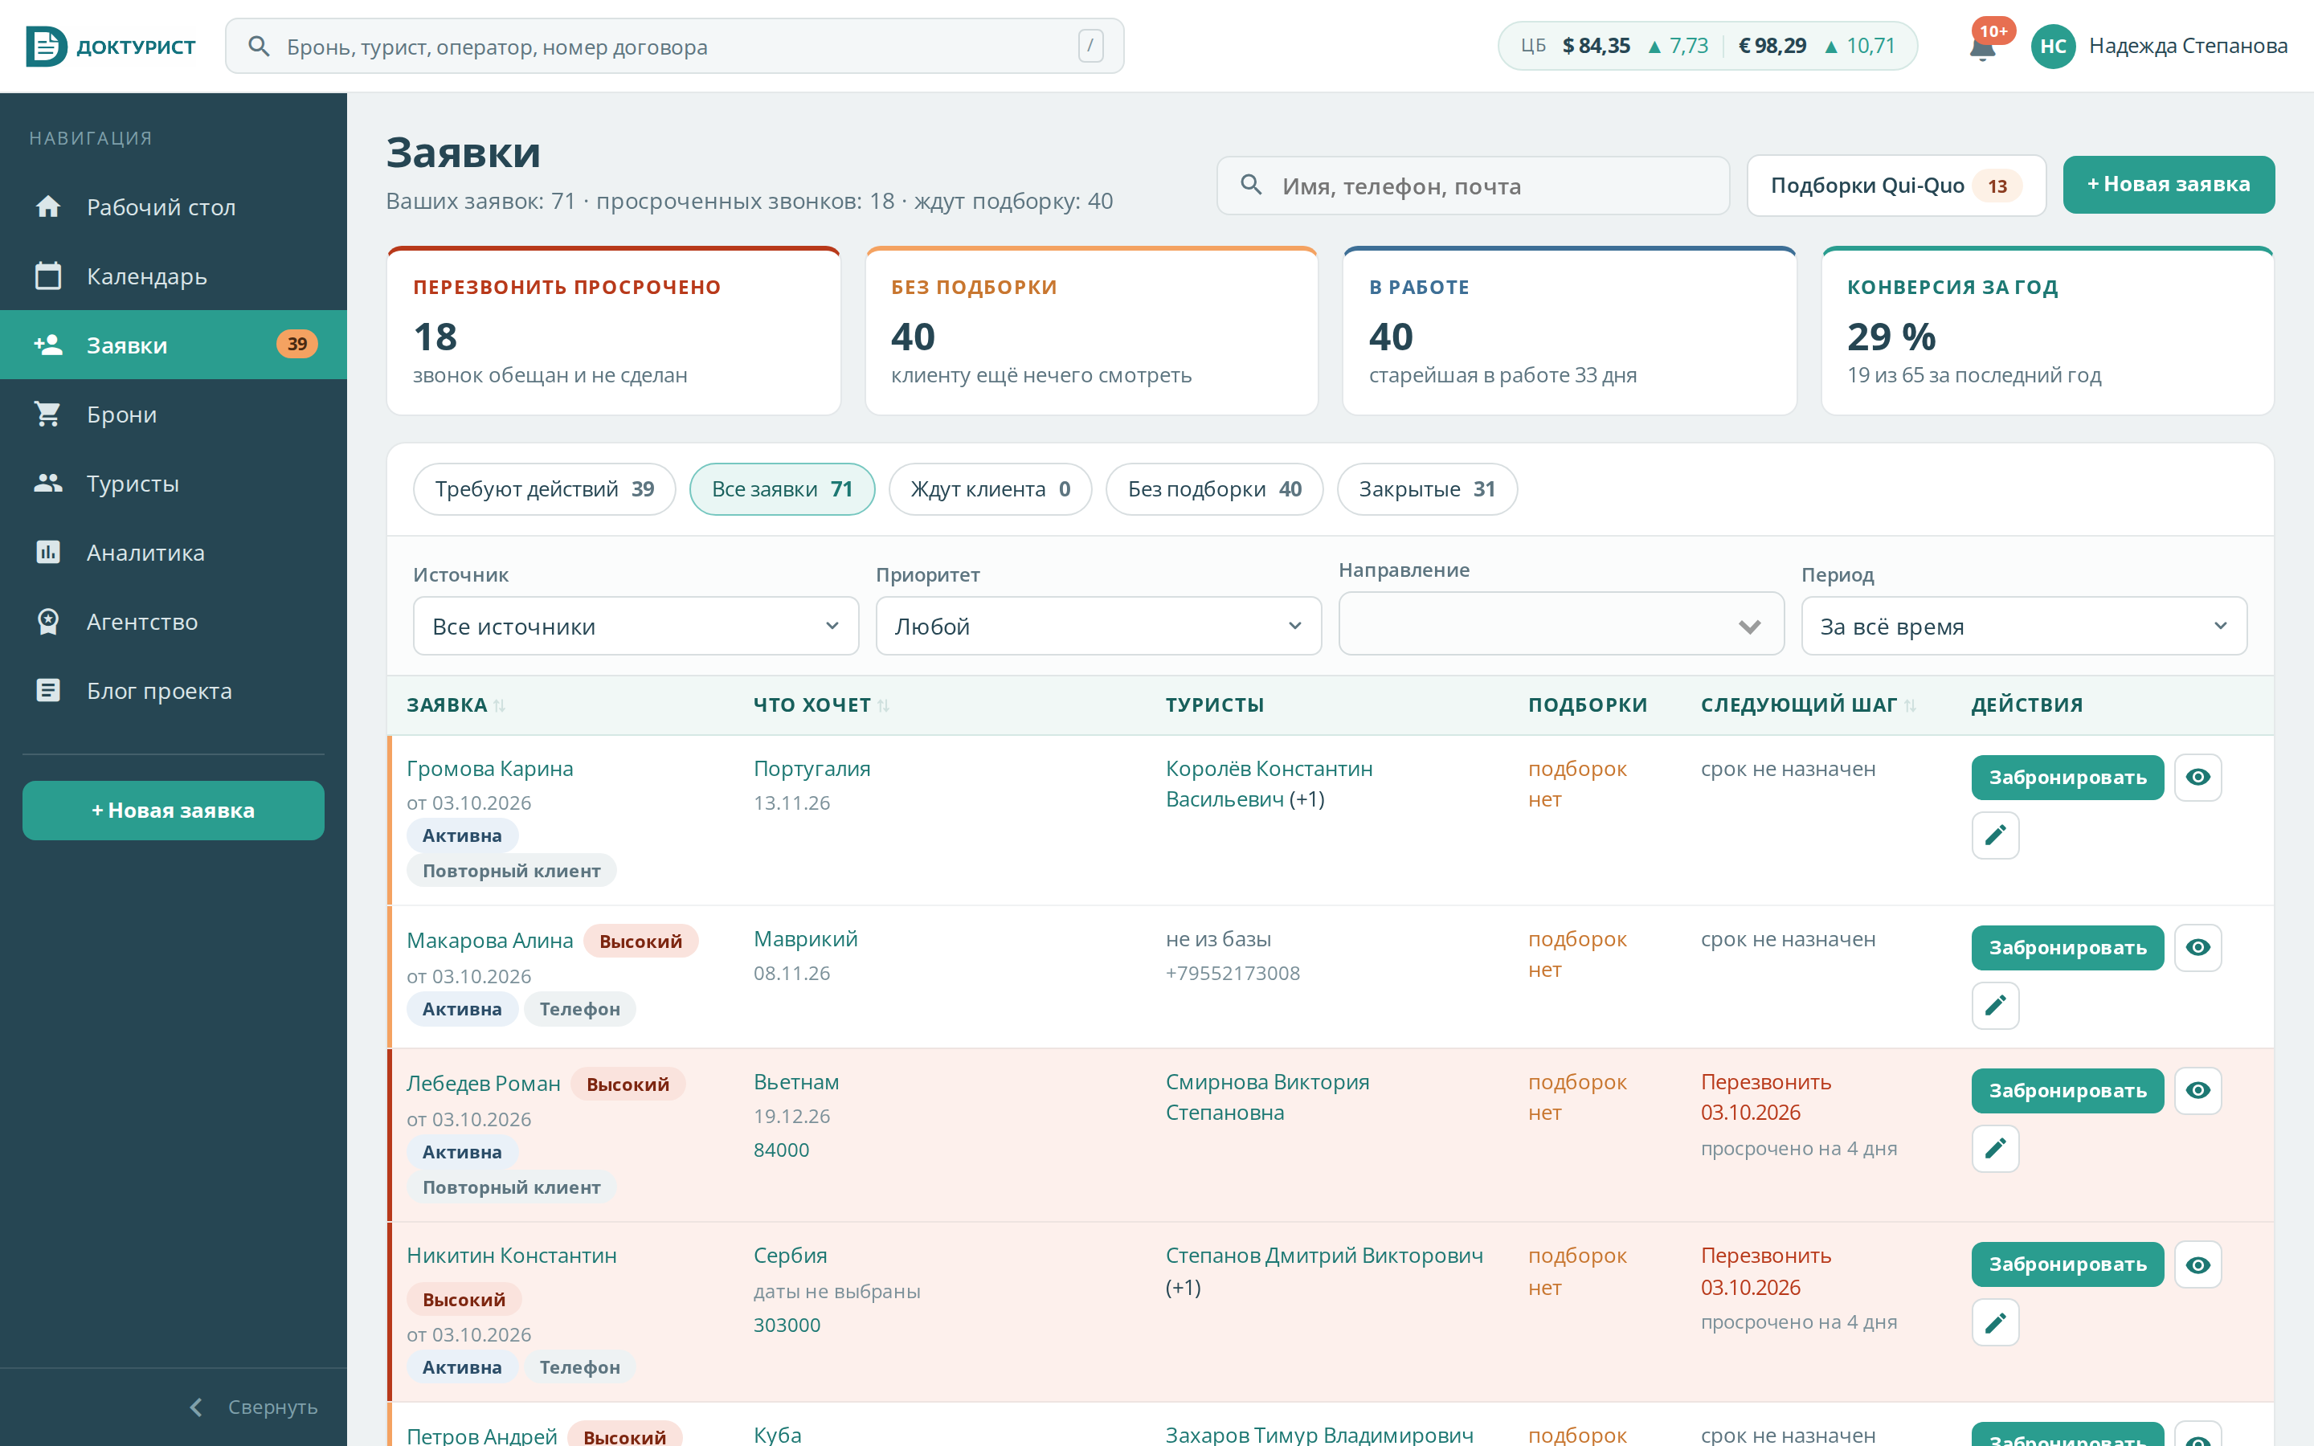Open the Лебедев Роман request link
Image resolution: width=2314 pixels, height=1446 pixels.
coord(483,1084)
